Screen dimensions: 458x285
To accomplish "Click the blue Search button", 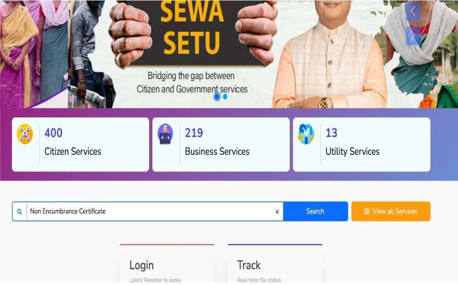I will click(x=315, y=211).
